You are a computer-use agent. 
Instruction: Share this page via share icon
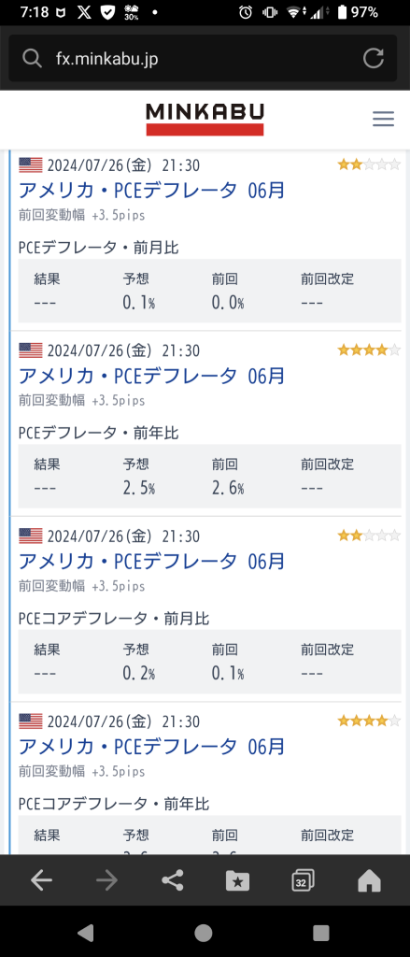tap(173, 880)
